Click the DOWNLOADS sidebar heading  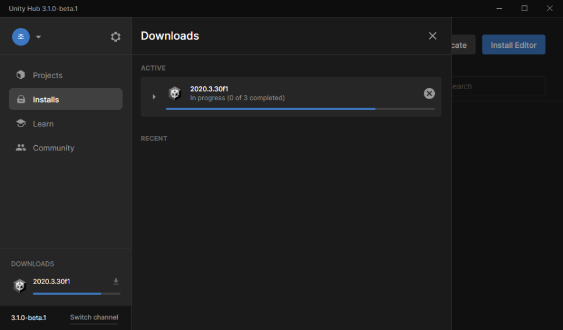point(33,264)
